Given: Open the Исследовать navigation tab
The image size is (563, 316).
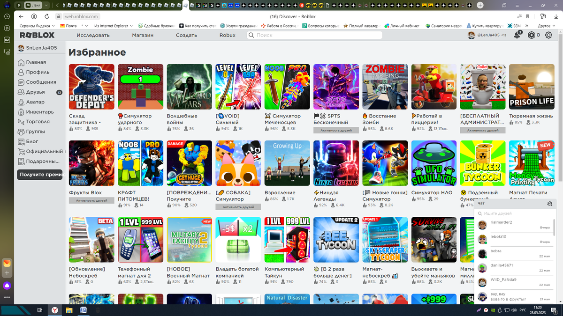Looking at the screenshot, I should point(93,35).
